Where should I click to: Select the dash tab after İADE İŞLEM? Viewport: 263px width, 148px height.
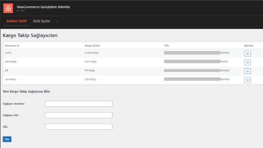coord(57,21)
